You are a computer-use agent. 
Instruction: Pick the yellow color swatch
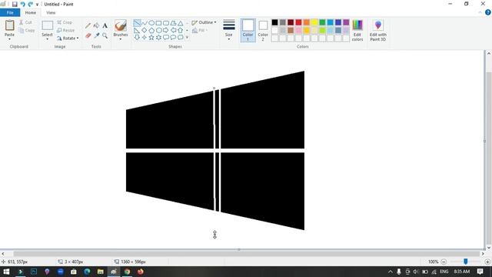314,22
